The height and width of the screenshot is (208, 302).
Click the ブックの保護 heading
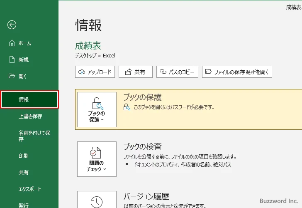[142, 97]
